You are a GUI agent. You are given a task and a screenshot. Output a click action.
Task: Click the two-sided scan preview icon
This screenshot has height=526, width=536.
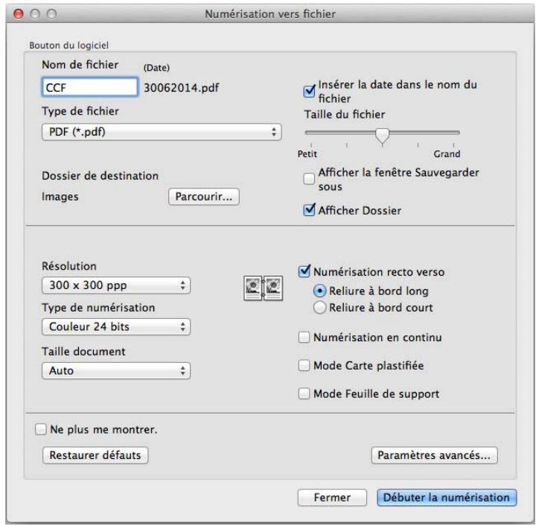click(x=264, y=288)
